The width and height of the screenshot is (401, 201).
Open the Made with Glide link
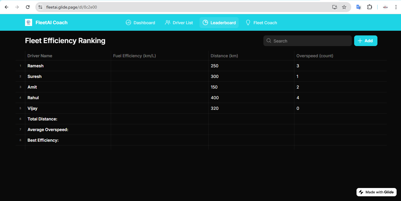tap(376, 192)
